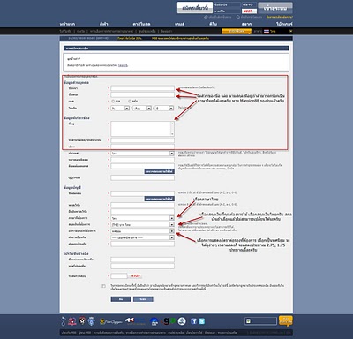Click the light-blue club crest in footer
The width and height of the screenshot is (353, 339).
(92, 321)
